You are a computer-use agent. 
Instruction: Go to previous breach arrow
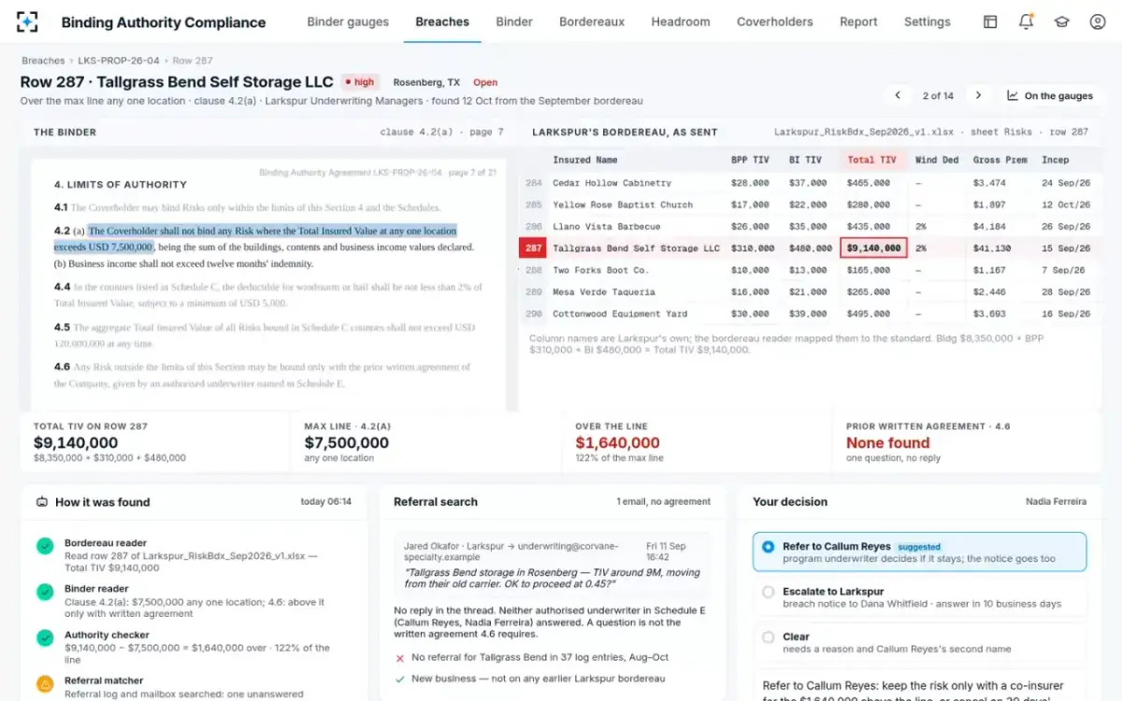click(898, 95)
